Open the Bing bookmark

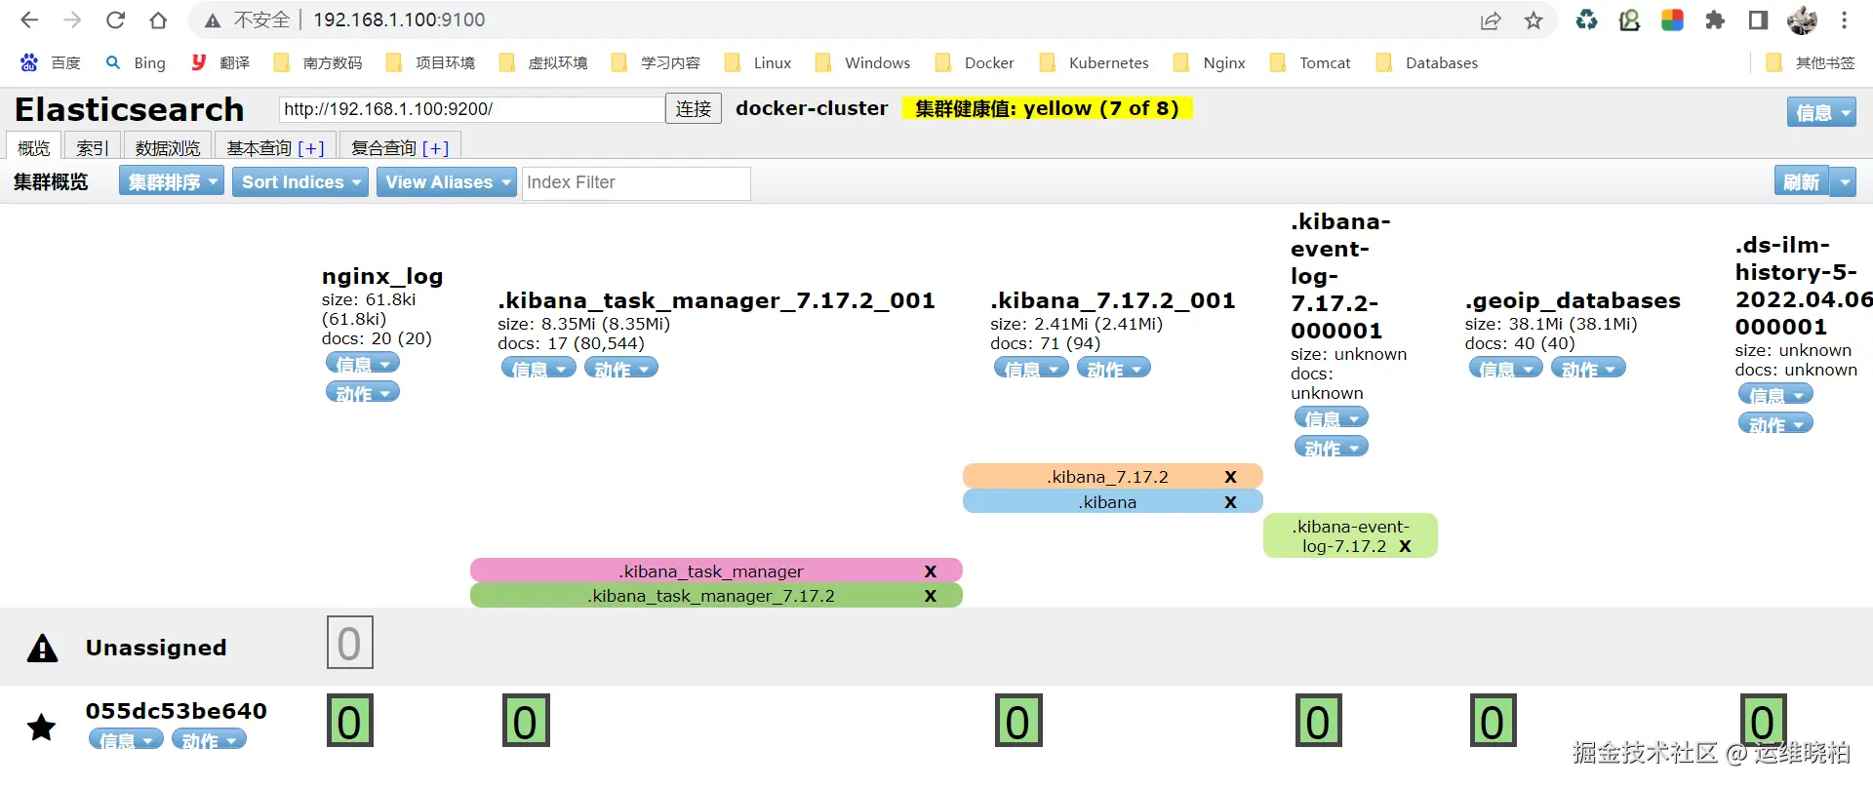pos(136,62)
